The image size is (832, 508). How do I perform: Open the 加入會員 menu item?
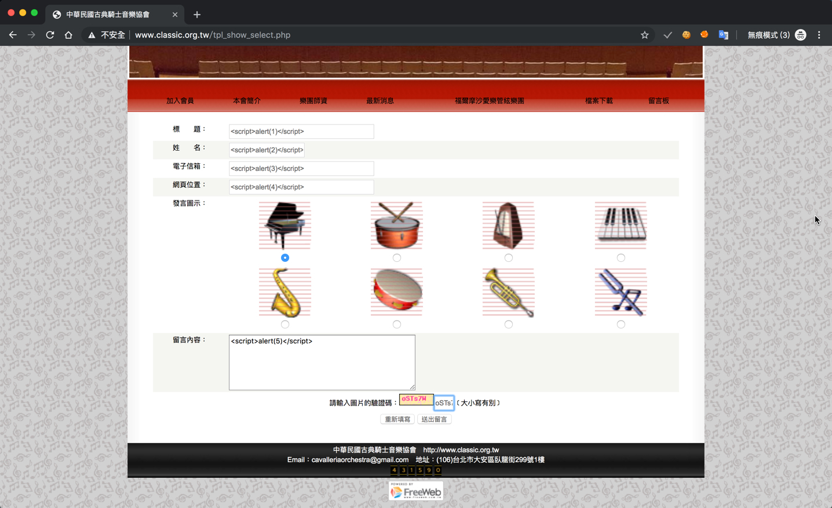pyautogui.click(x=180, y=101)
